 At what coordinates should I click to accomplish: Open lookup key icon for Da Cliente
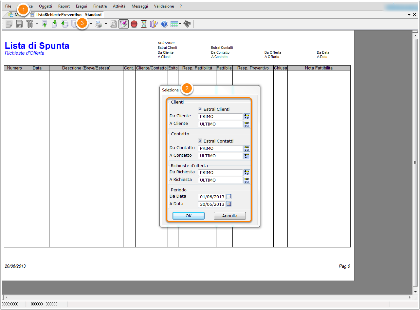247,117
